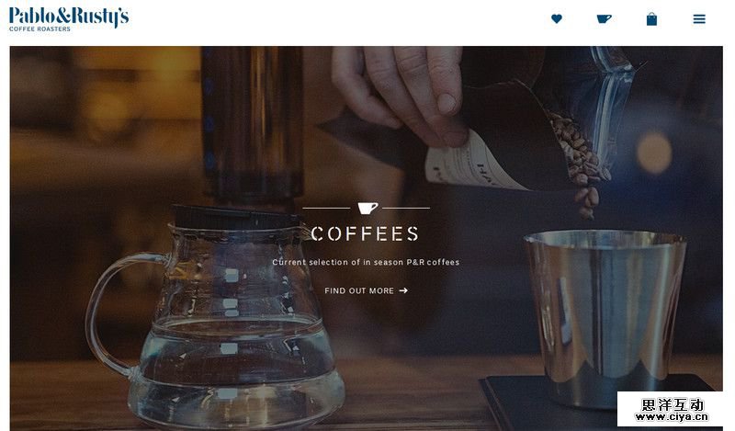The width and height of the screenshot is (735, 431).
Task: Click the www.ciya.cn watermark URL
Action: [672, 416]
